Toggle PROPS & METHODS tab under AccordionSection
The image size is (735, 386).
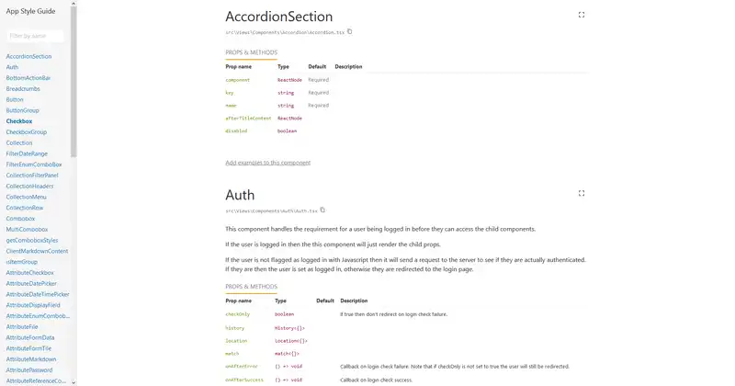point(251,52)
